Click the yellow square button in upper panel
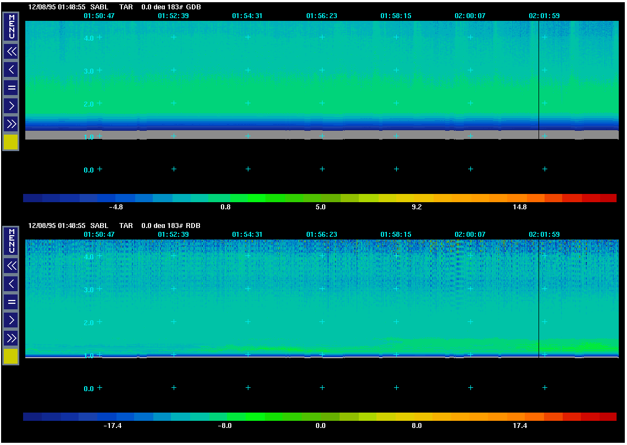 (x=11, y=142)
